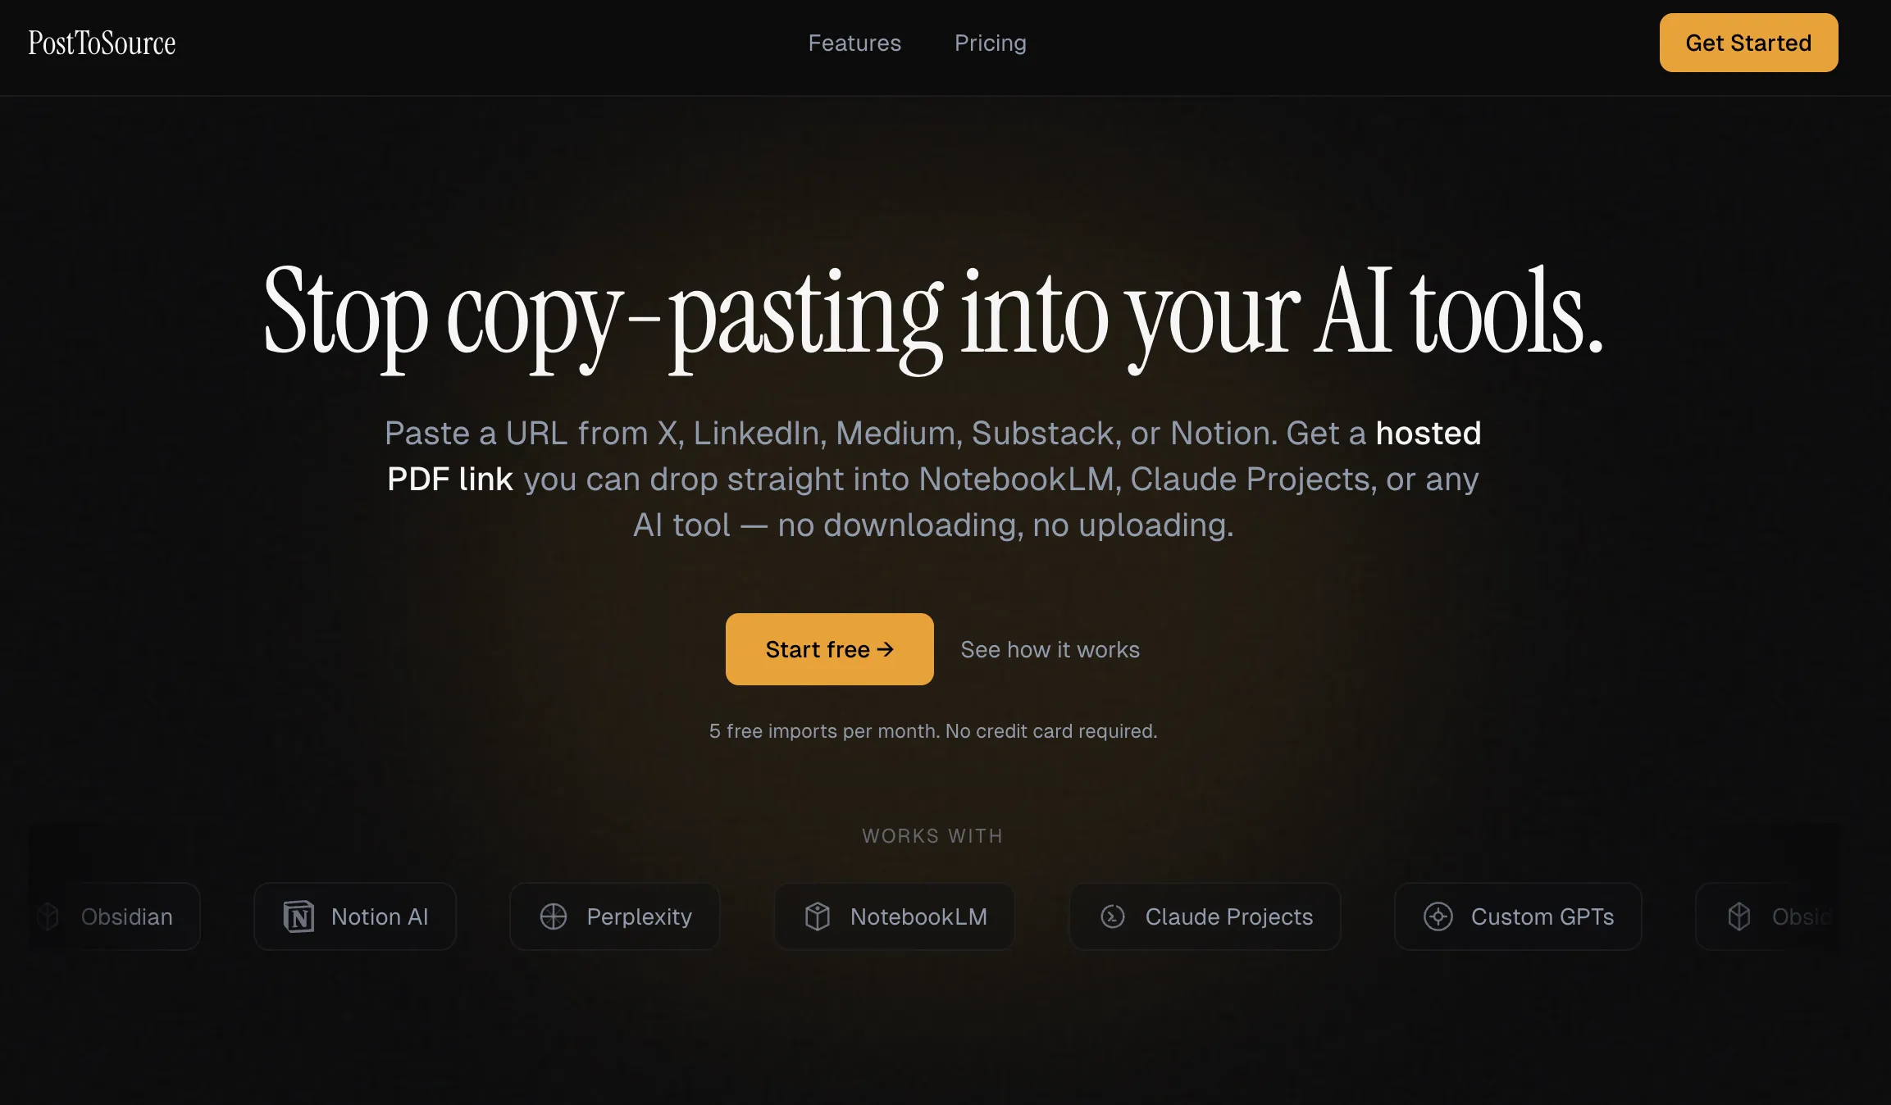Viewport: 1891px width, 1105px height.
Task: Click the Perplexity globe icon
Action: point(554,916)
